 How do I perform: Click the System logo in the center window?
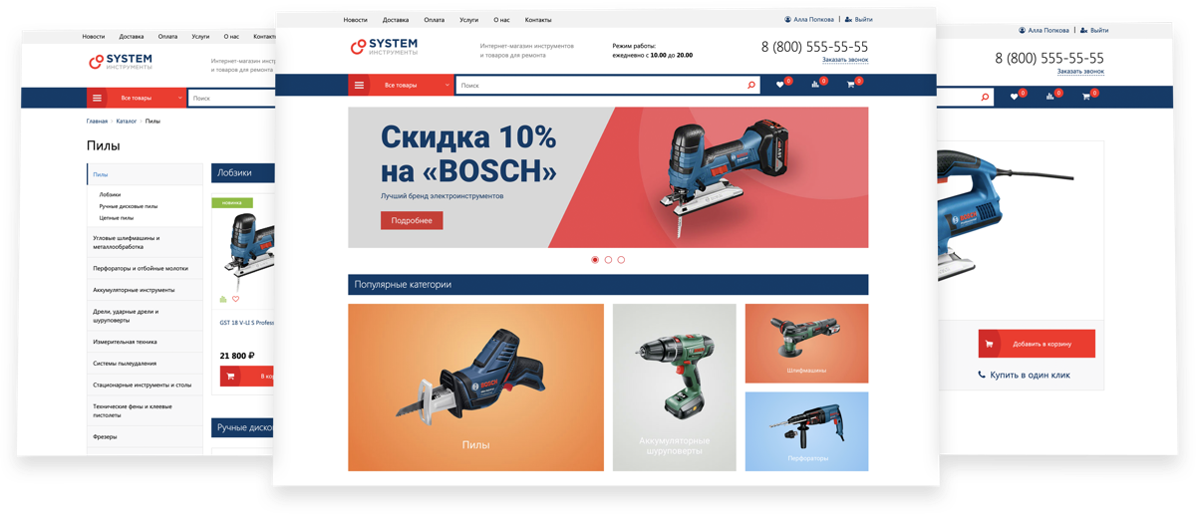pyautogui.click(x=384, y=47)
